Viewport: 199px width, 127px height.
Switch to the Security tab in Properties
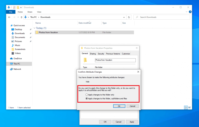coord(101,54)
